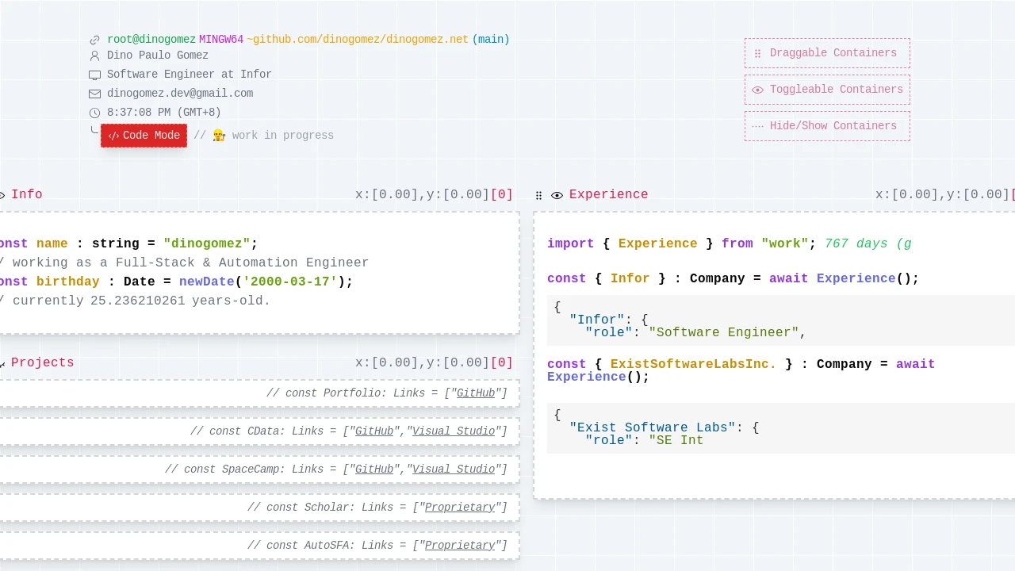Click the clock icon next to the time
Viewport: 1015px width, 571px height.
(95, 113)
